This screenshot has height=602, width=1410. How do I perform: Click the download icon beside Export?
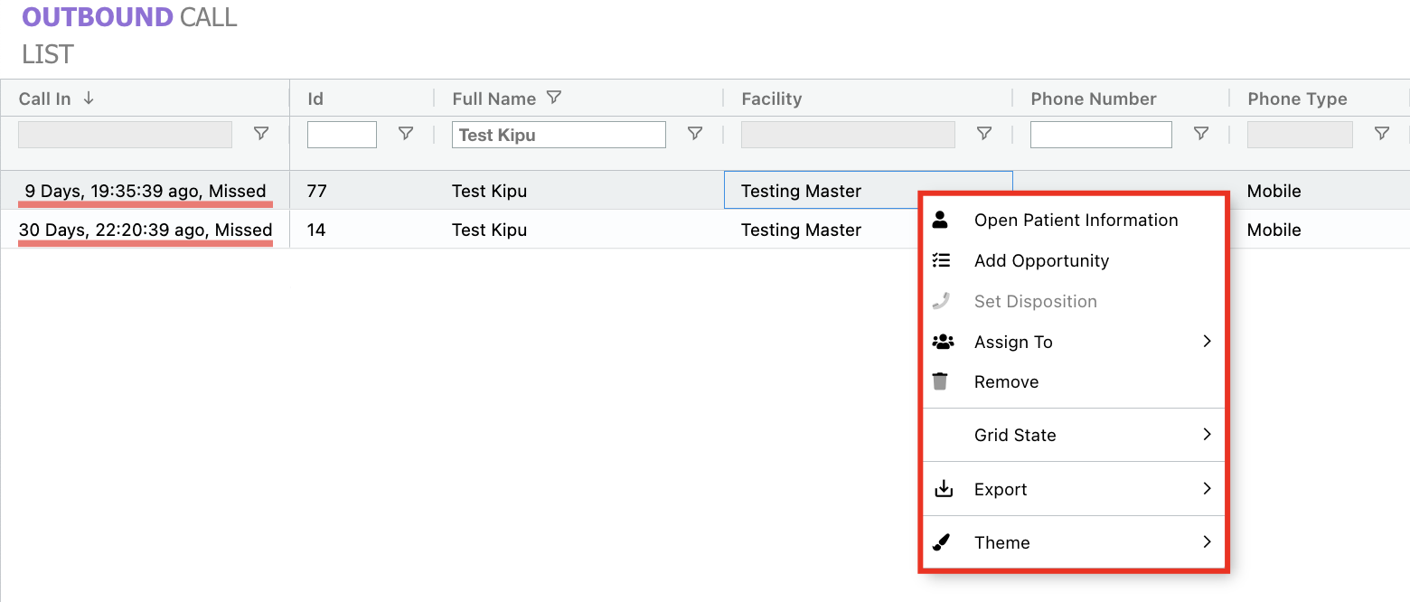[x=943, y=489]
